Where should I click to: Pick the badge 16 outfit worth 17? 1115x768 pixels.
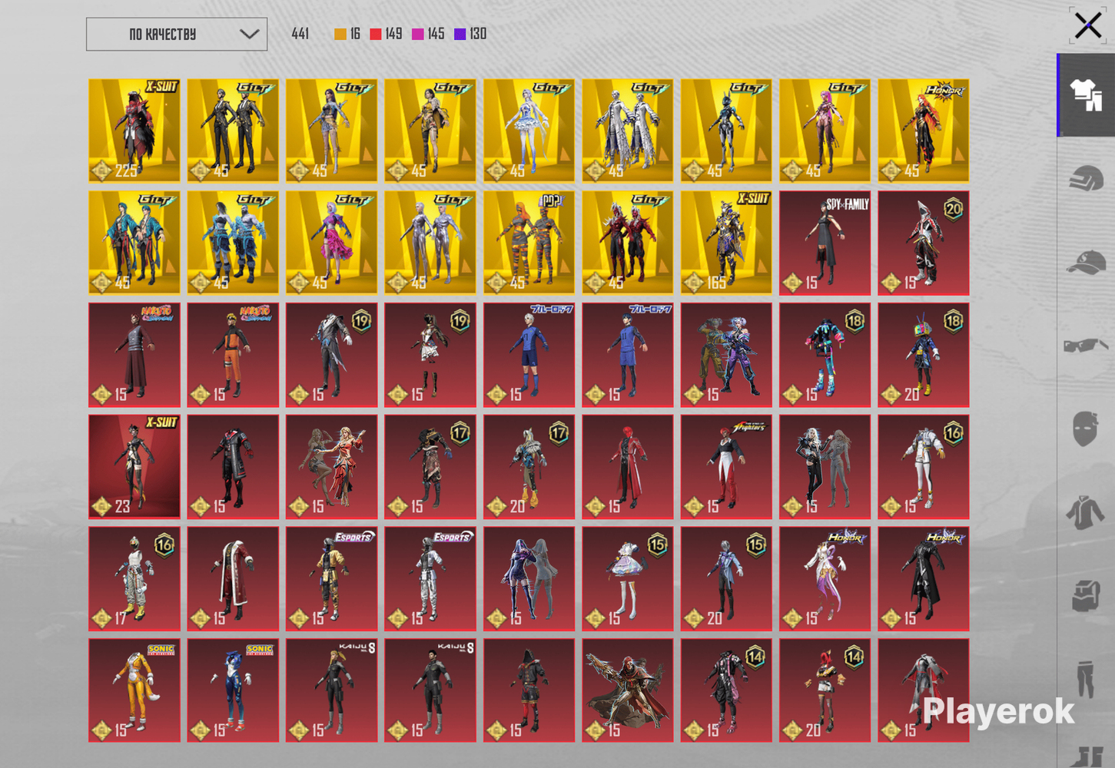[x=134, y=579]
